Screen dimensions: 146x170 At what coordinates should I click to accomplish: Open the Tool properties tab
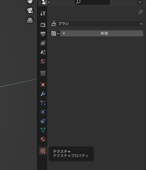[x=43, y=13]
